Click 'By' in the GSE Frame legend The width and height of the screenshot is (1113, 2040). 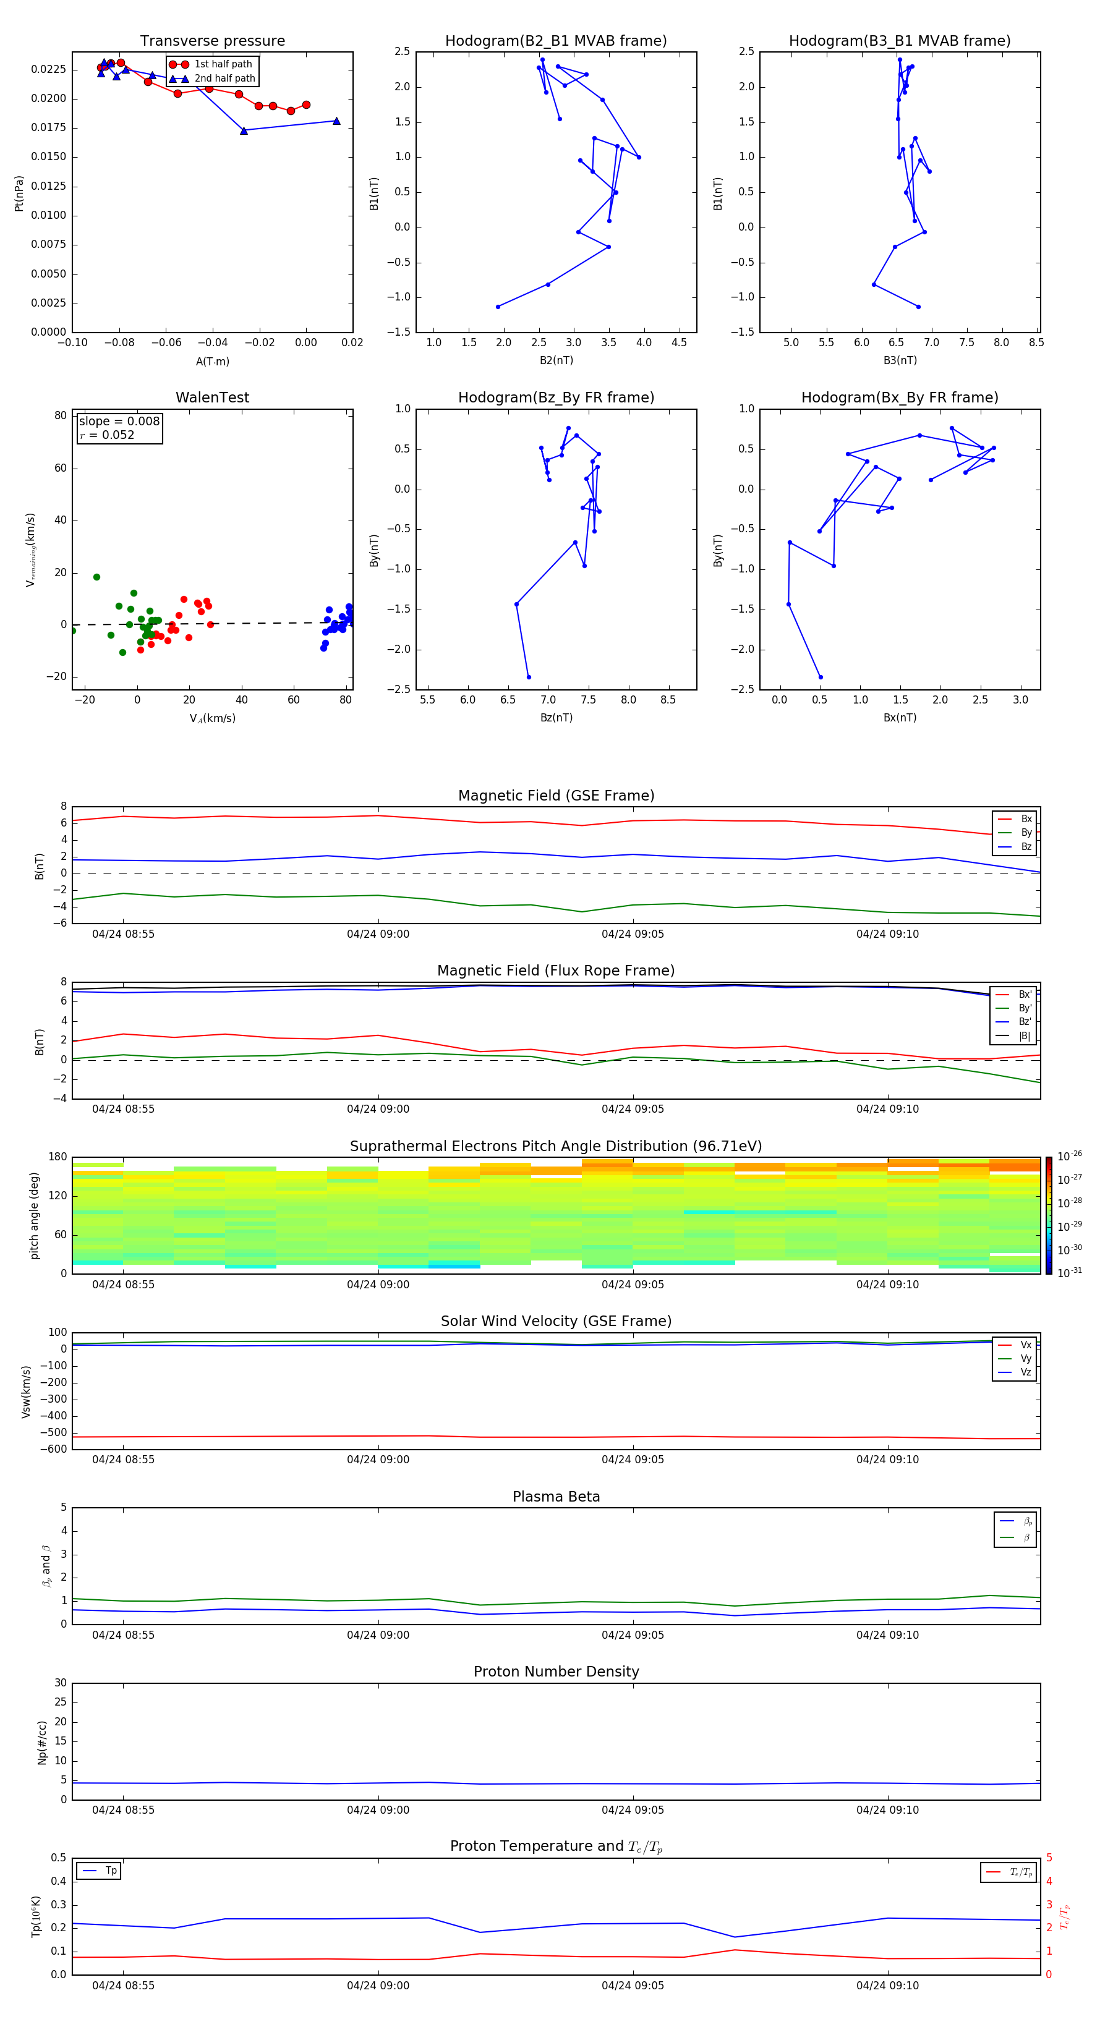[x=1026, y=833]
